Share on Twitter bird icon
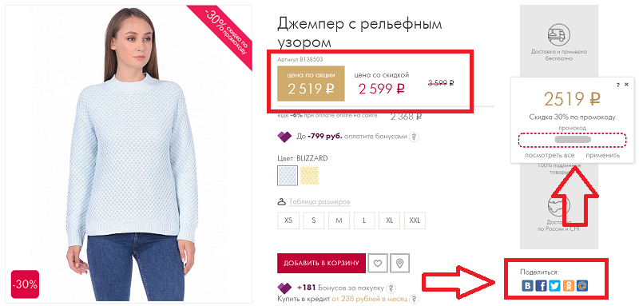This screenshot has width=639, height=306. point(554,286)
